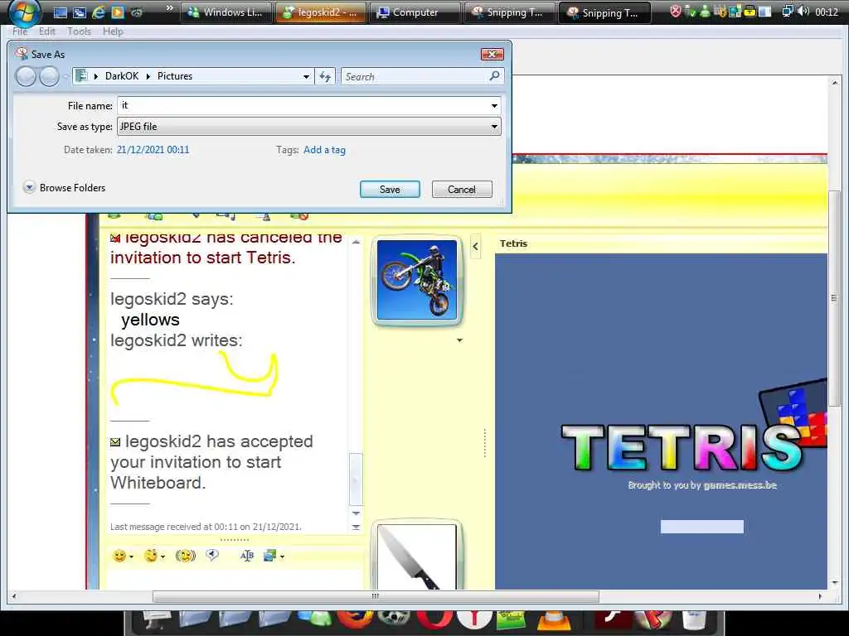The height and width of the screenshot is (636, 849).
Task: Expand quick launch overflow chevron
Action: coord(169,8)
